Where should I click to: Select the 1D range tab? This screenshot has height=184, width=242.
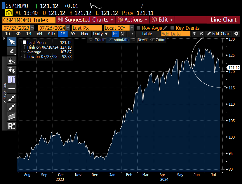(7, 34)
